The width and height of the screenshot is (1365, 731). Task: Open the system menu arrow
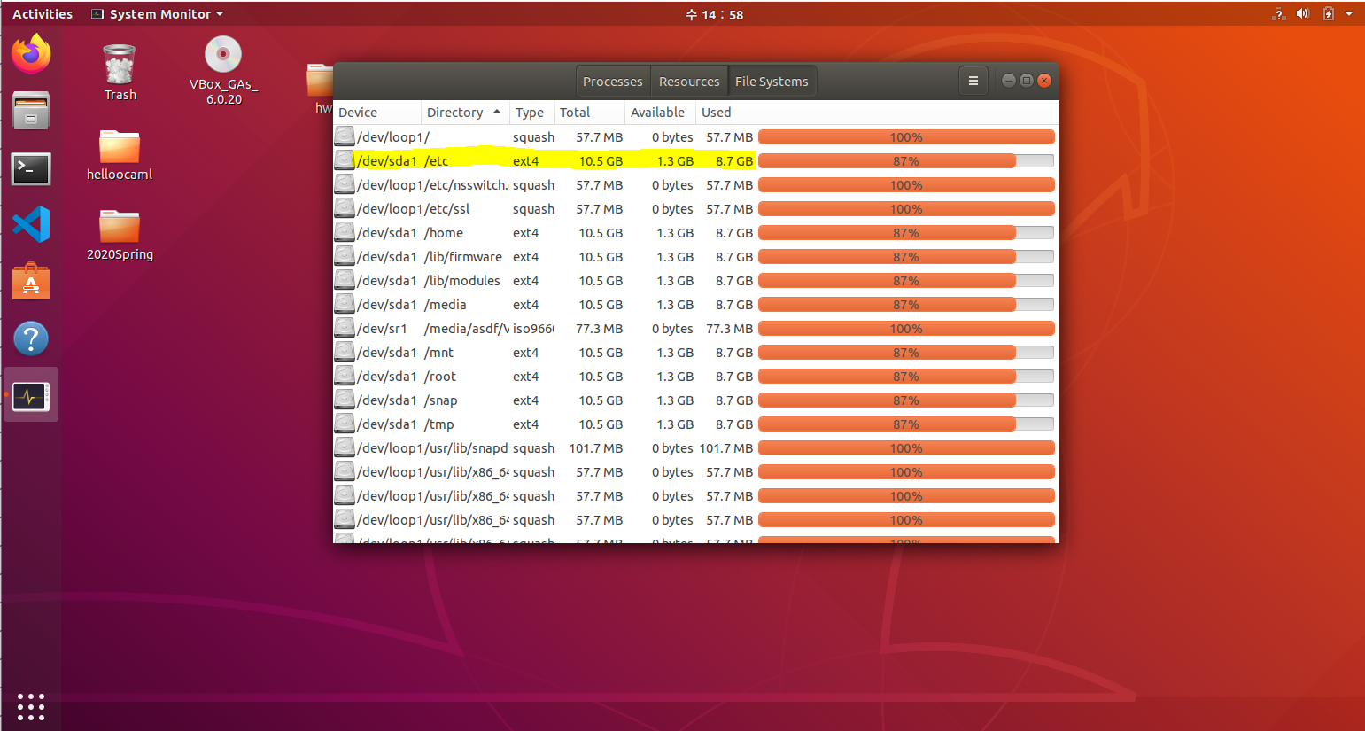pyautogui.click(x=1349, y=14)
